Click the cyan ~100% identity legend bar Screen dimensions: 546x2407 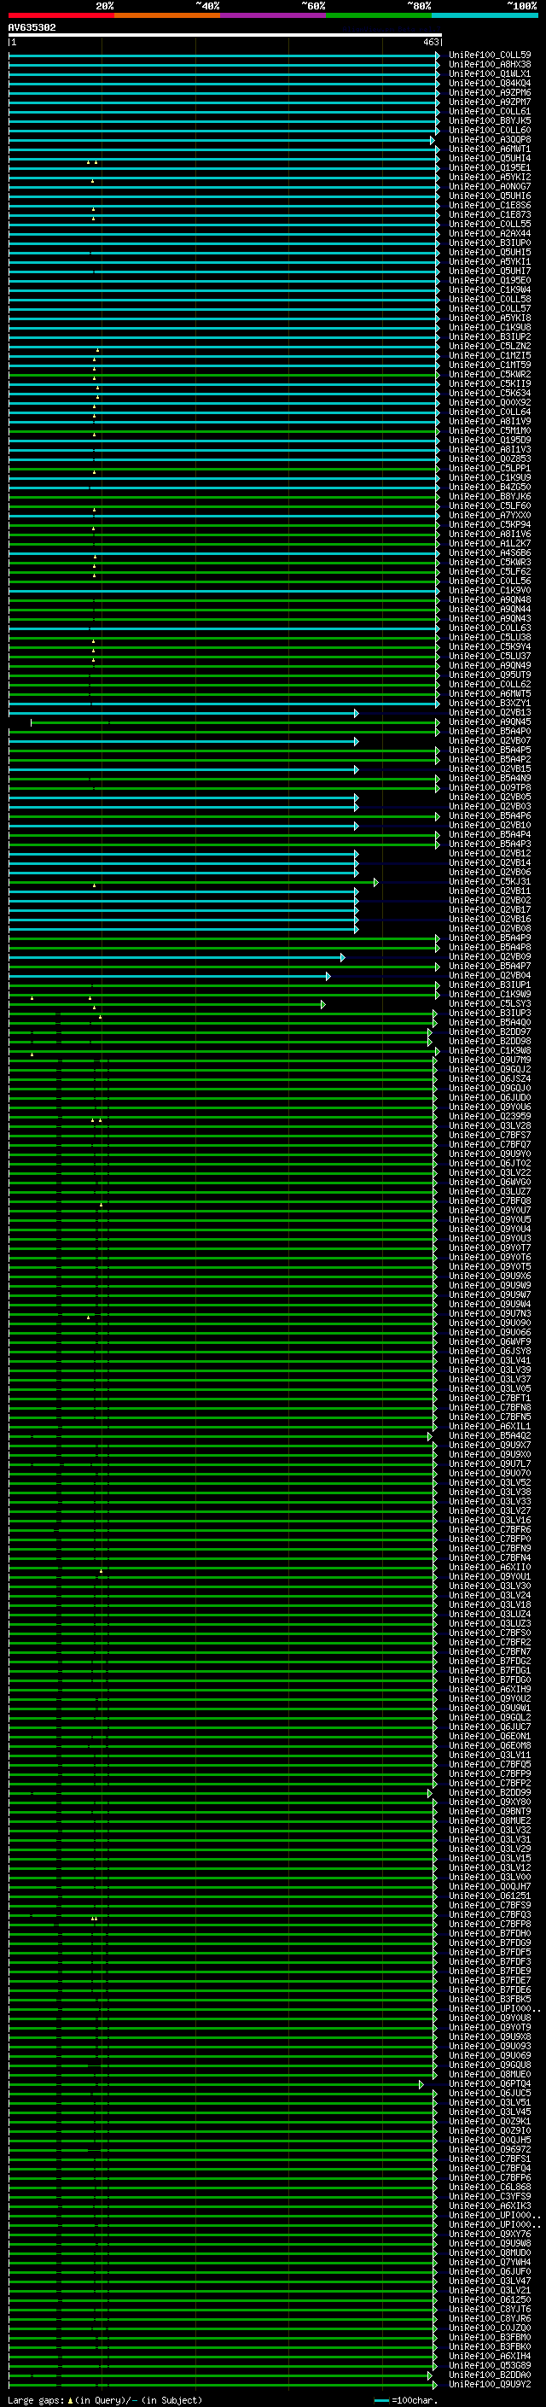[485, 15]
